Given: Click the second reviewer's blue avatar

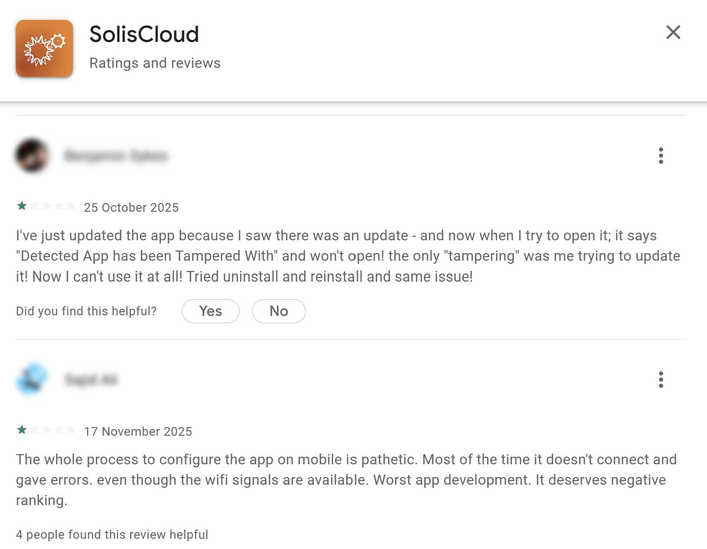Looking at the screenshot, I should 32,379.
